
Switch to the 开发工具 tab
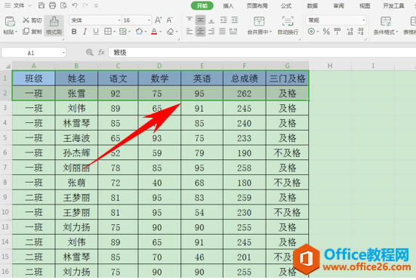tap(393, 5)
